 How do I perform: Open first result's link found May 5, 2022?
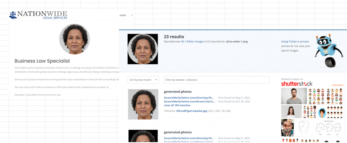(189, 98)
